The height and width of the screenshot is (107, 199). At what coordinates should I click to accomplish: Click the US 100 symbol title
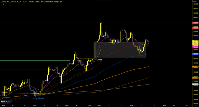tap(11, 2)
